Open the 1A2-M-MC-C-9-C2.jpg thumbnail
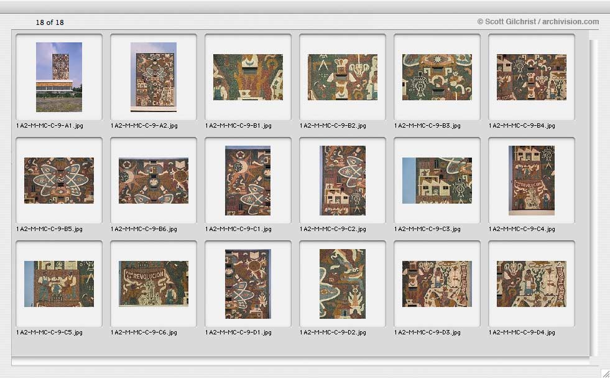 pos(343,181)
